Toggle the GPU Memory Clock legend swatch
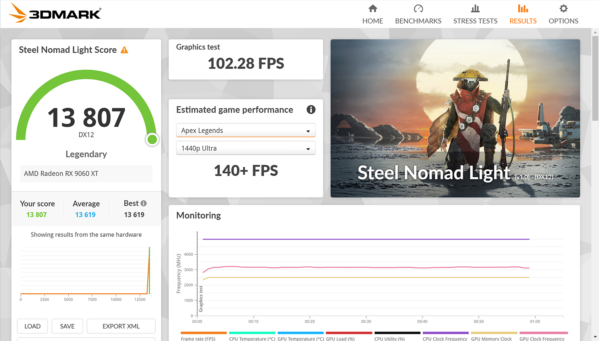The height and width of the screenshot is (341, 599). coord(494,333)
